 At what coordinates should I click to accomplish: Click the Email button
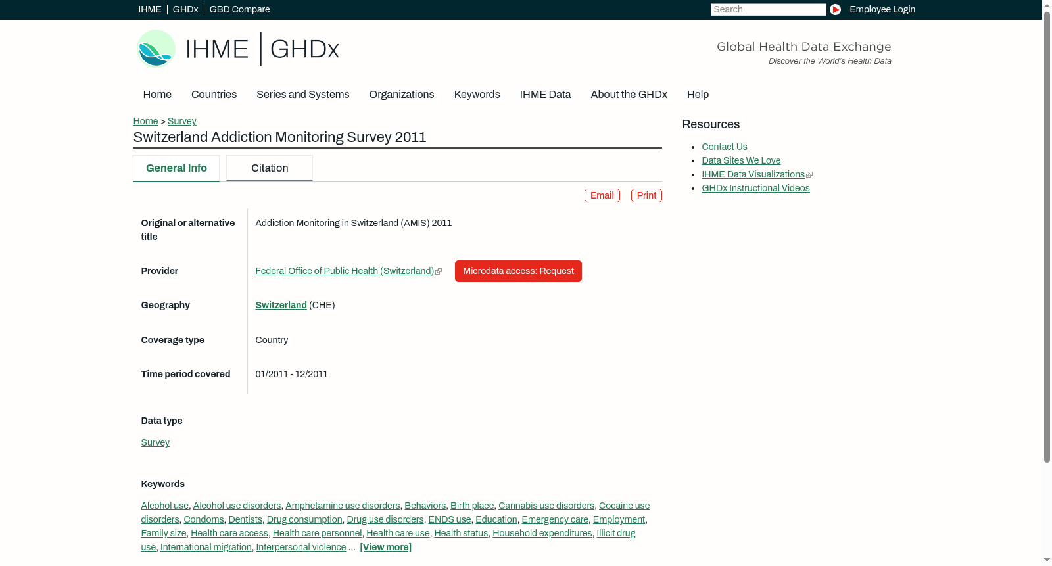click(602, 195)
